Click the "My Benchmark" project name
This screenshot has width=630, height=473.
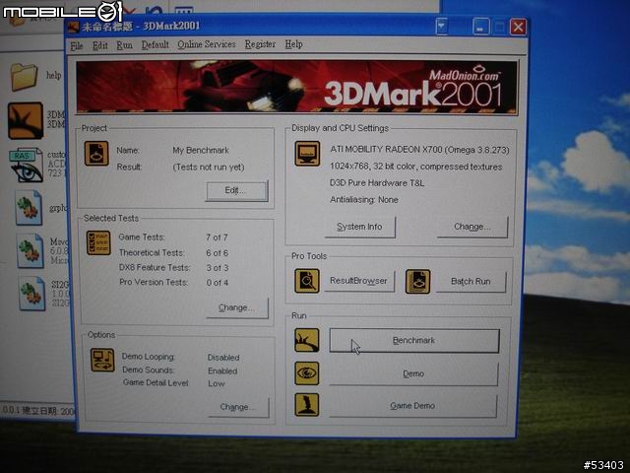tap(201, 151)
